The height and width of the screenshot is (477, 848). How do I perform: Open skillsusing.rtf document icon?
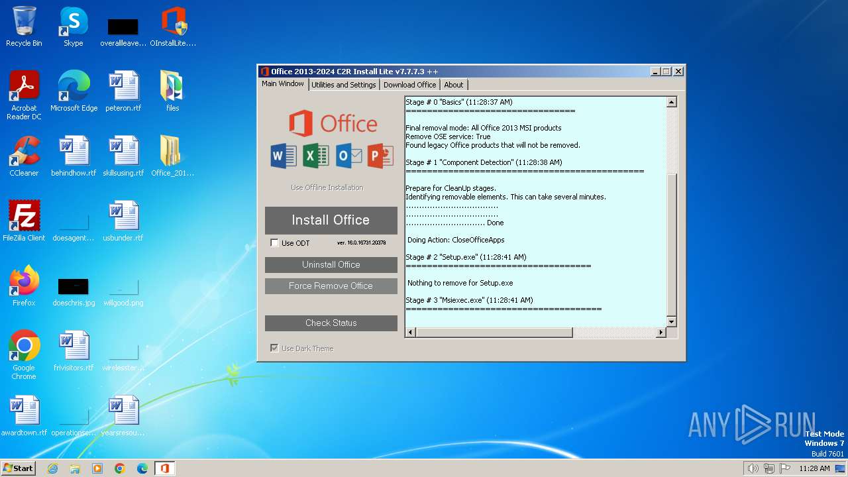pos(123,156)
